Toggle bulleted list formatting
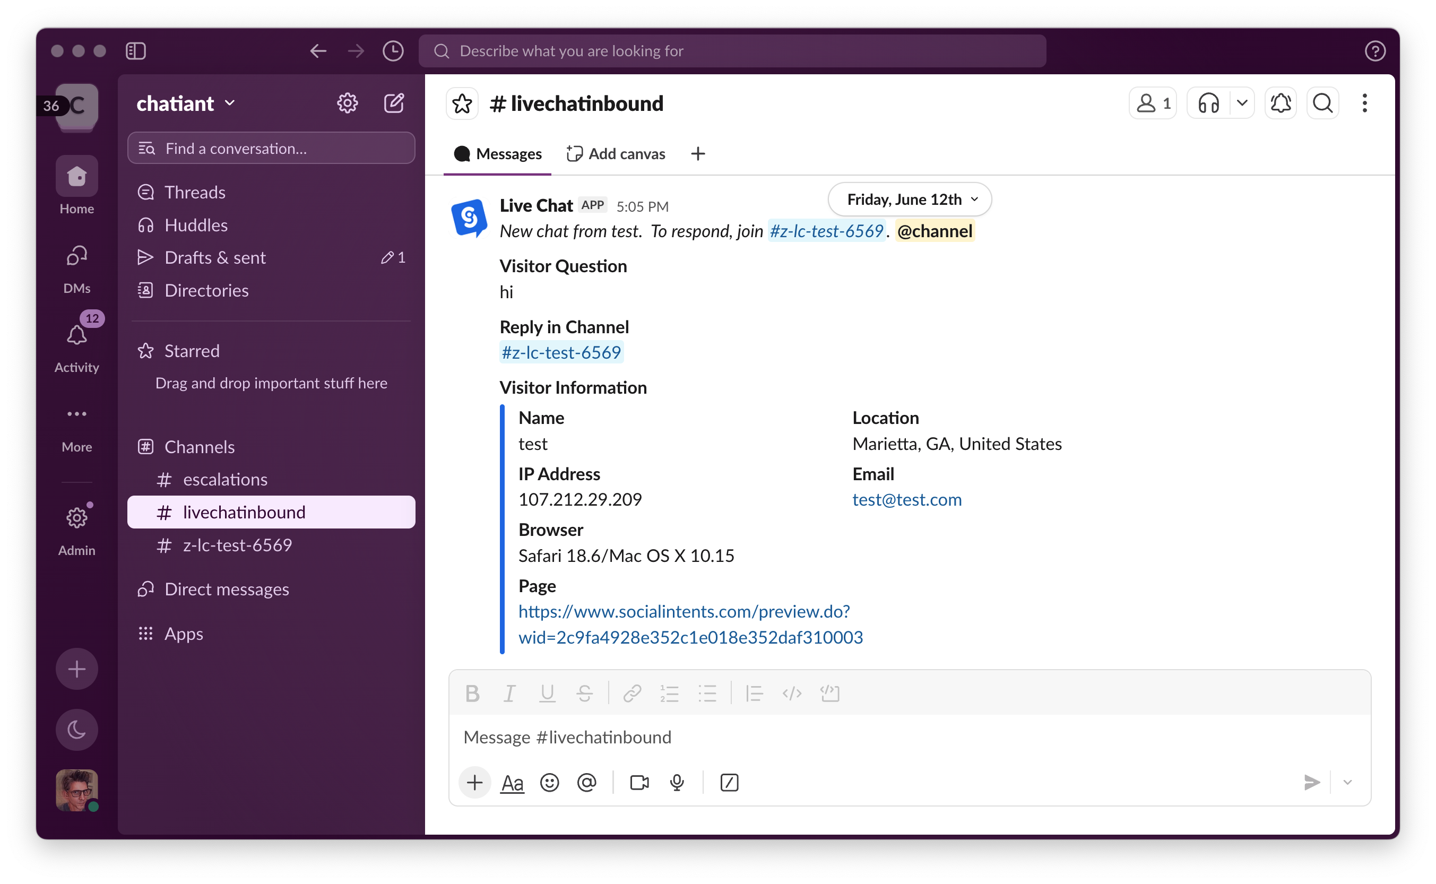1436x884 pixels. click(707, 694)
